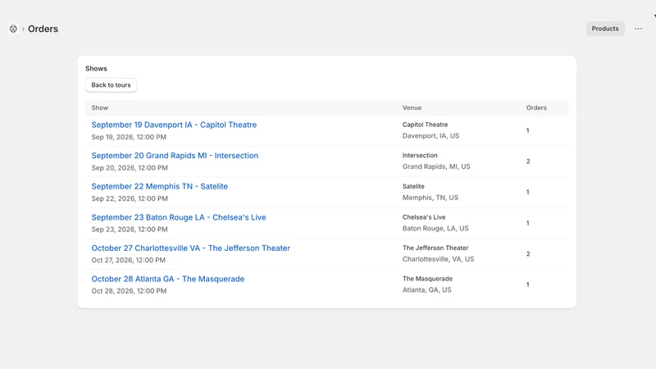Select the Intersection venue name
Screen dimensions: 656x369
point(420,155)
